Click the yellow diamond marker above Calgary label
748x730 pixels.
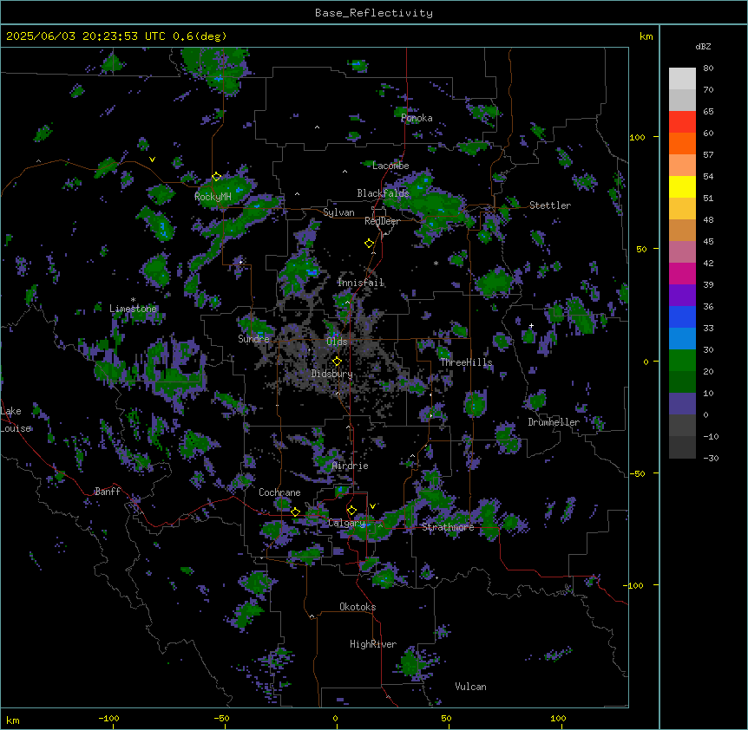click(x=351, y=511)
